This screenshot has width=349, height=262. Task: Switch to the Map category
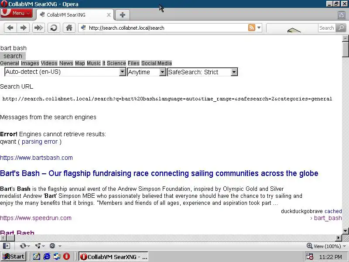tap(80, 63)
